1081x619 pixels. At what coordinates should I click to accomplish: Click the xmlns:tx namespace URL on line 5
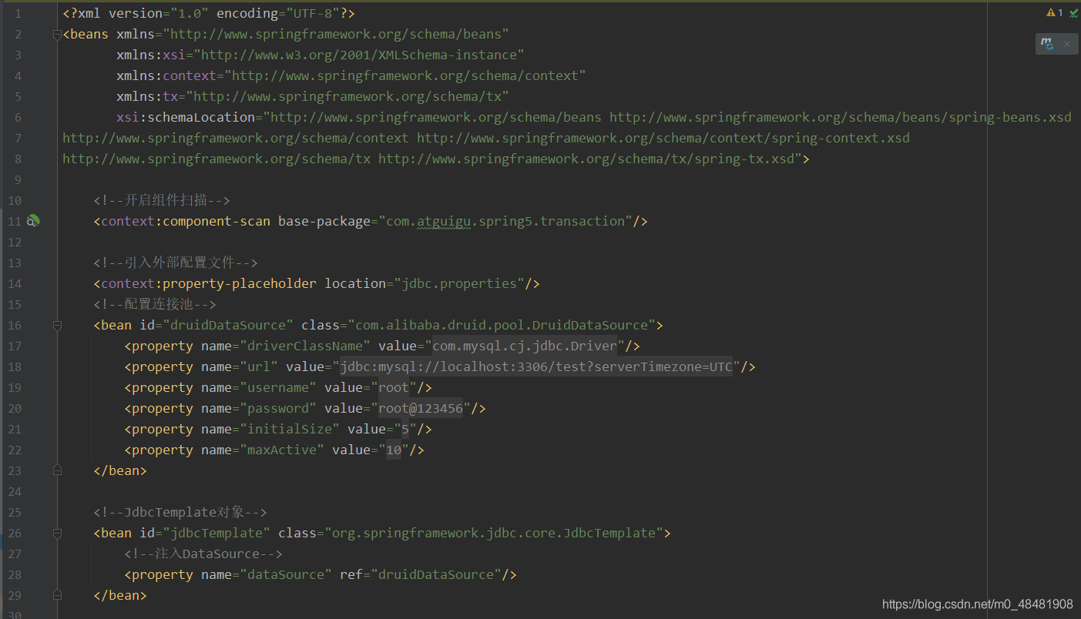point(347,96)
